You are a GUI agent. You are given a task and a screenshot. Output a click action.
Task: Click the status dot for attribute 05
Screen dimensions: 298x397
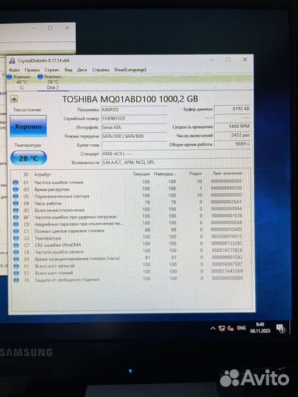pos(15,196)
